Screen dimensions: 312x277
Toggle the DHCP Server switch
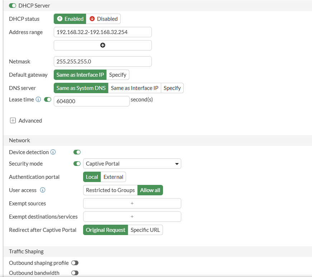click(13, 6)
